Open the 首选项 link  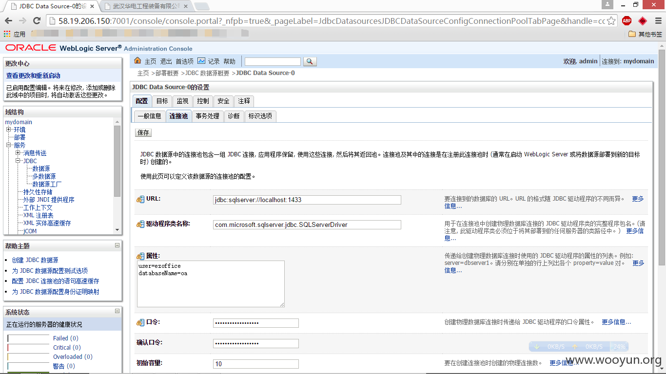click(185, 61)
